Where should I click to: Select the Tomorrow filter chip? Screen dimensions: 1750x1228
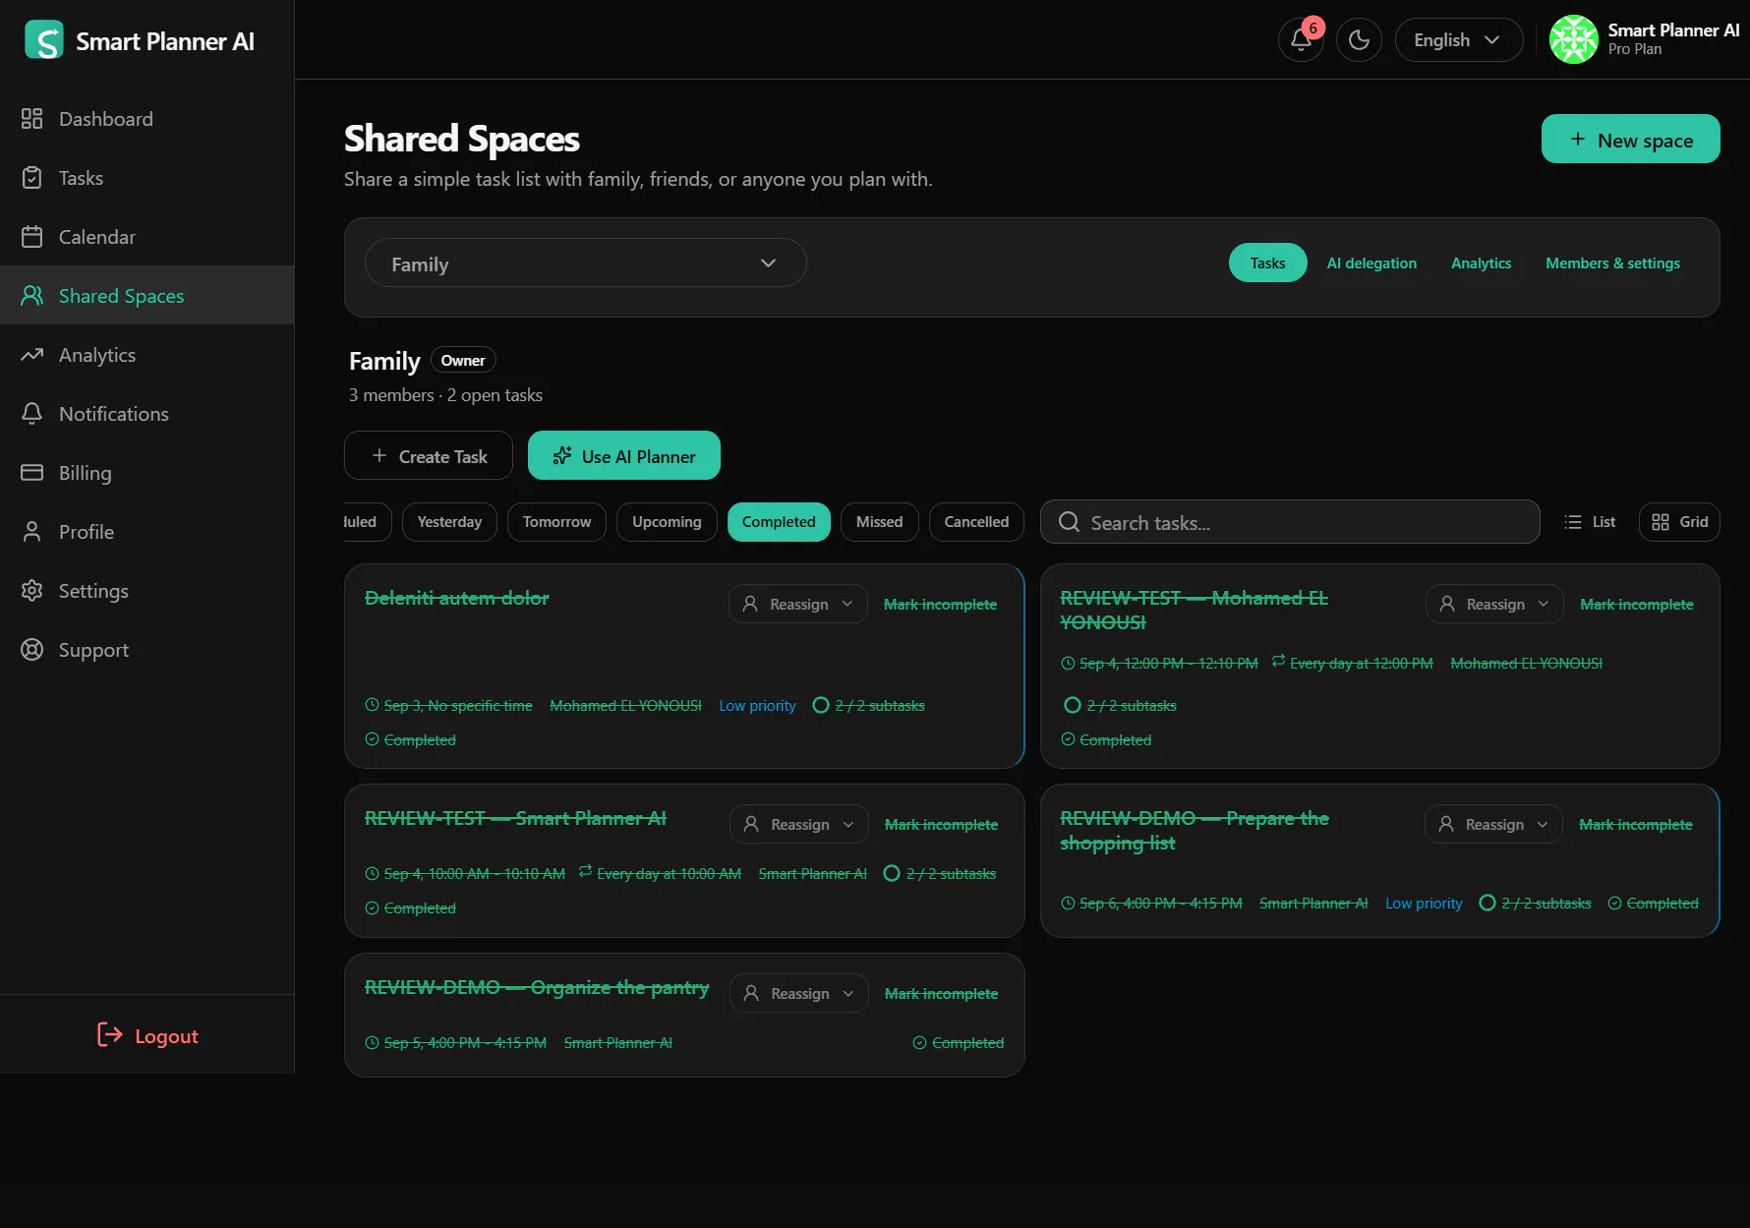[x=556, y=522]
